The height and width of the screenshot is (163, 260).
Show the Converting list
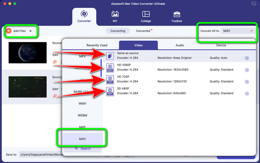pyautogui.click(x=118, y=31)
